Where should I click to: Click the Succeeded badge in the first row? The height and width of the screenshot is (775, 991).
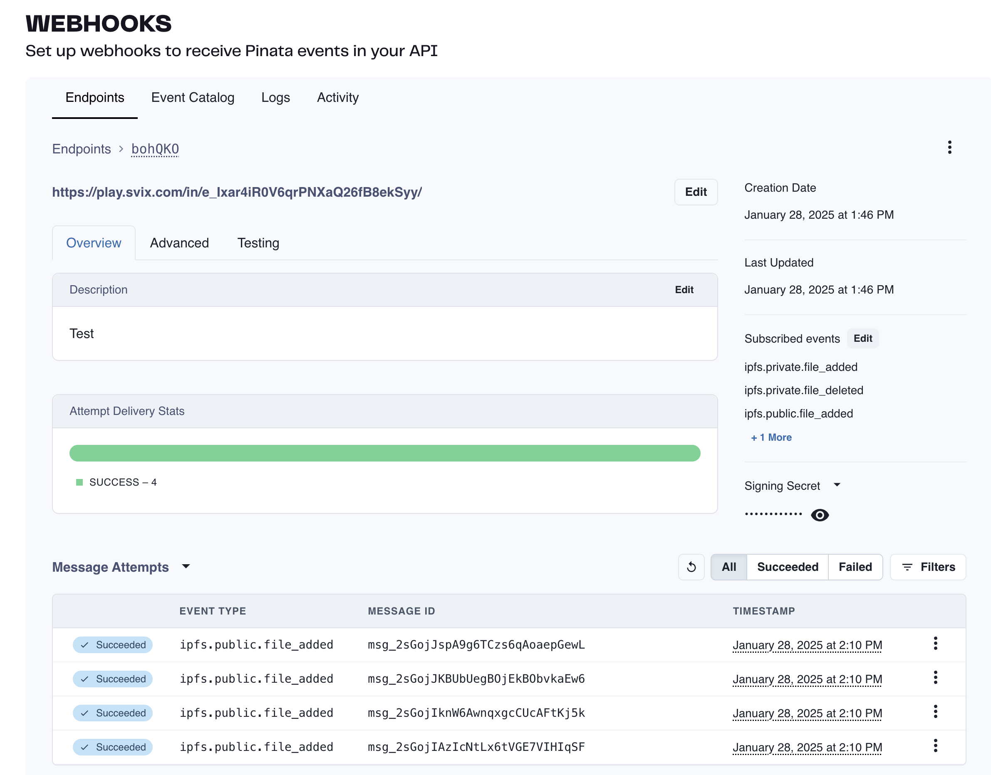pyautogui.click(x=113, y=645)
